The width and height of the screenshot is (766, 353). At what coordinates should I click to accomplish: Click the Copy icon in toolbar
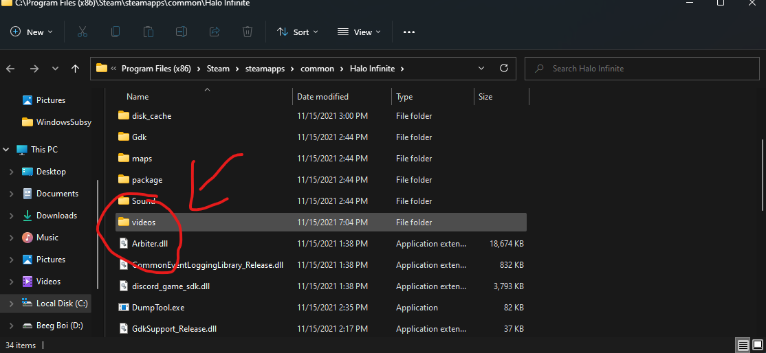coord(116,32)
